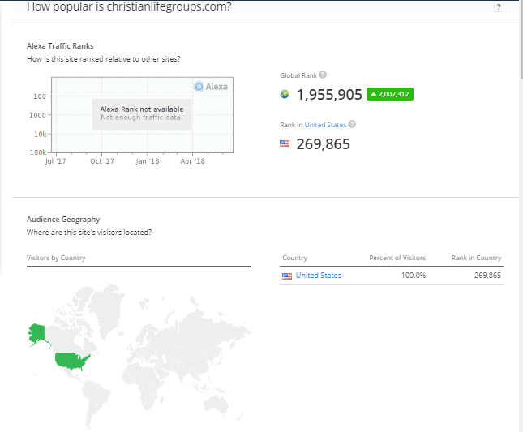Click the Jul '17 chart axis label
This screenshot has height=432, width=523.
tap(55, 161)
